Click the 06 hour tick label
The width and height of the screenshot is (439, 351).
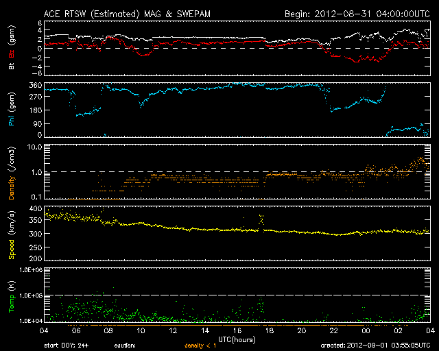click(76, 331)
